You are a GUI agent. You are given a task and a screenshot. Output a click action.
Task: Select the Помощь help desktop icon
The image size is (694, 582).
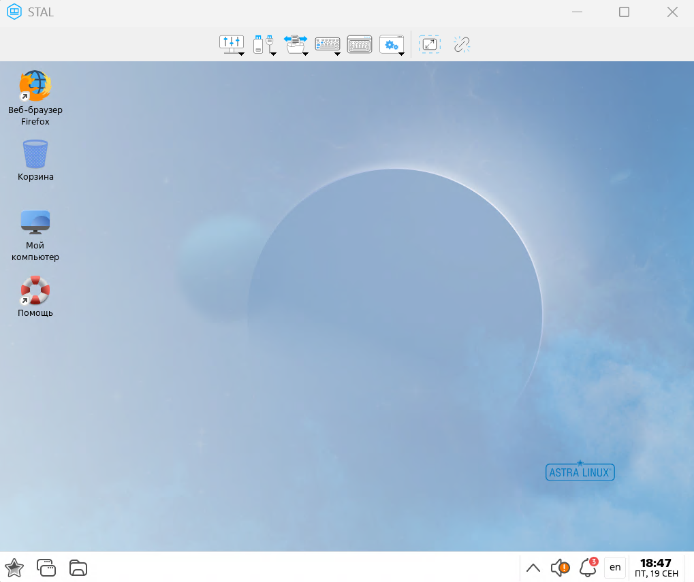pyautogui.click(x=35, y=290)
